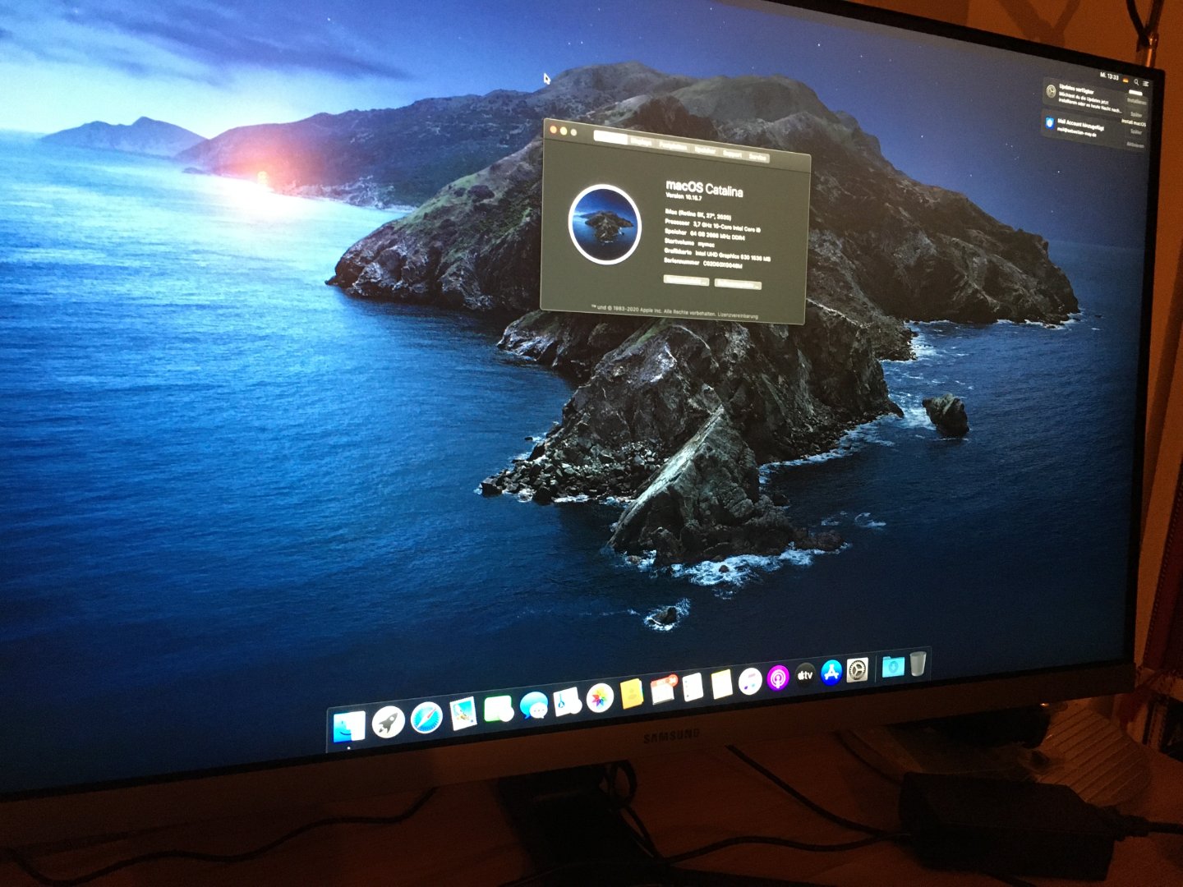Launch the Apple TV app from Dock

[x=804, y=674]
